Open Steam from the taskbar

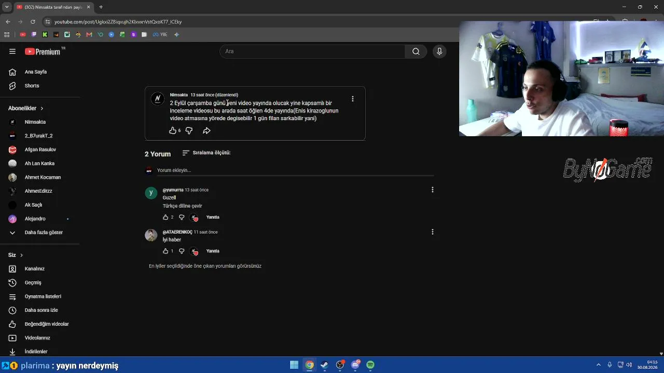point(325,365)
